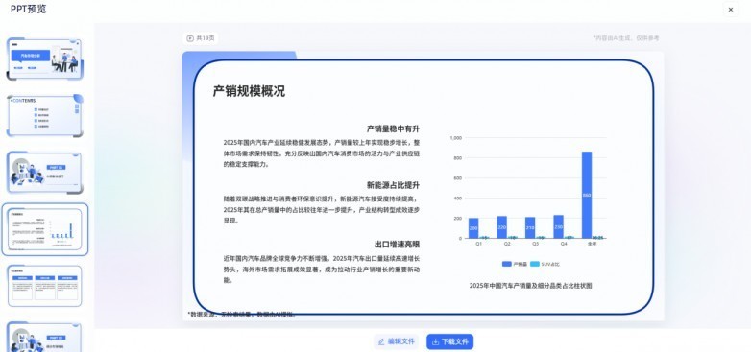
Task: Click the pencil icon in 编辑文件
Action: coord(381,342)
